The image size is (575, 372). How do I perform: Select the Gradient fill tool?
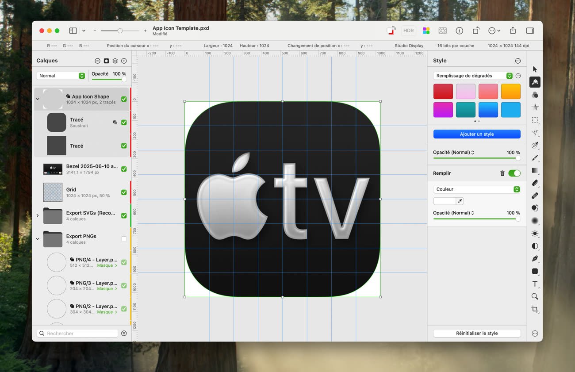pos(535,170)
